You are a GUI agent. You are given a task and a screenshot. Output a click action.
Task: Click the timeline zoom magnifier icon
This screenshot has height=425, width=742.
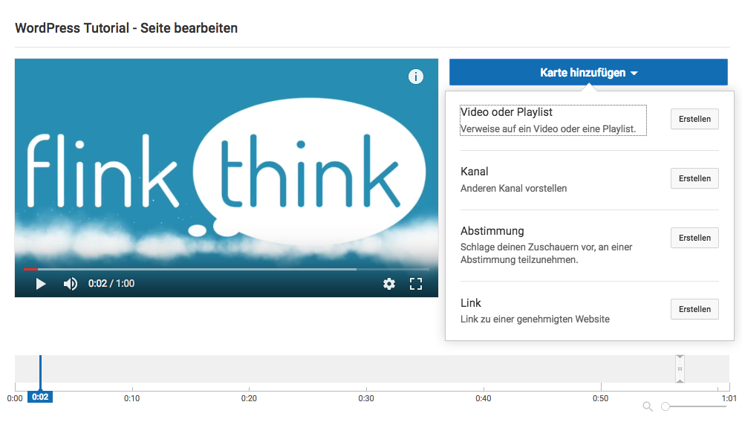pyautogui.click(x=648, y=406)
